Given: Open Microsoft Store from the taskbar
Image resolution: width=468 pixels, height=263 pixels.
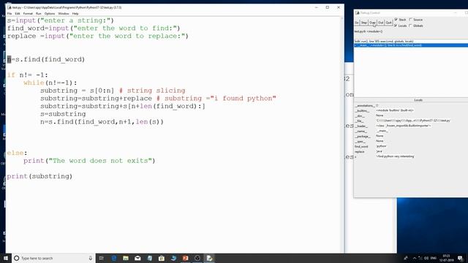Looking at the screenshot, I should 162,258.
